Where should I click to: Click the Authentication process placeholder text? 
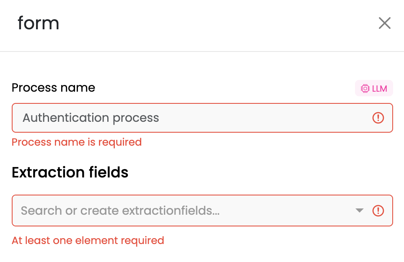pyautogui.click(x=91, y=118)
